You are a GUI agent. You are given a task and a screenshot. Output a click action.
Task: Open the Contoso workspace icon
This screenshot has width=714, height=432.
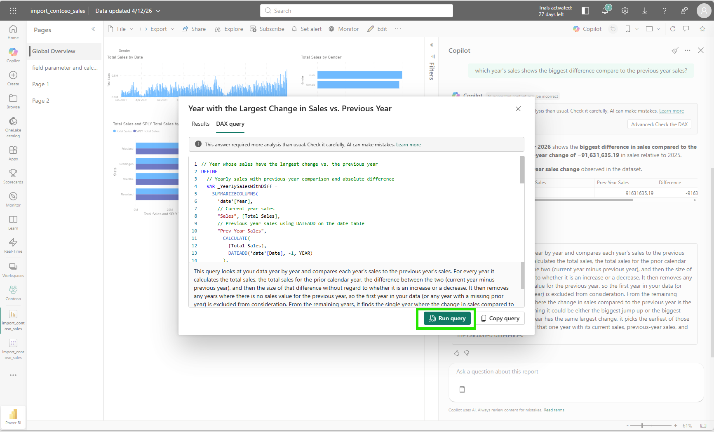click(x=13, y=293)
